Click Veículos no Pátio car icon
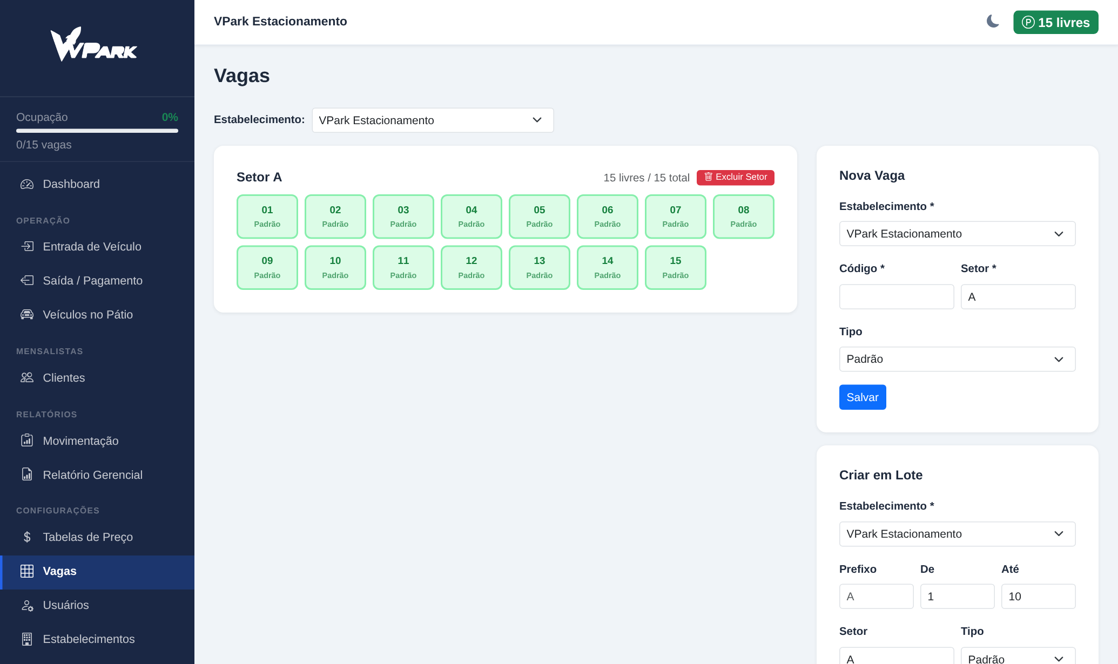Image resolution: width=1118 pixels, height=664 pixels. [27, 315]
